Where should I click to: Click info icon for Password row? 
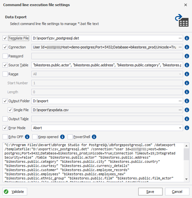[x=187, y=56]
